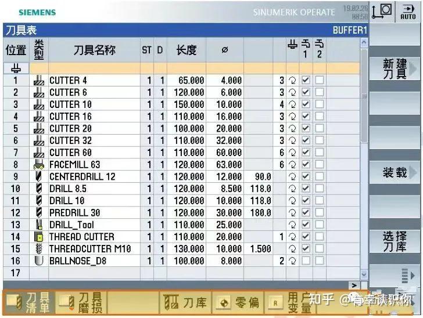
Task: Click spindle rotation icon for CUTTER 4
Action: coord(292,80)
